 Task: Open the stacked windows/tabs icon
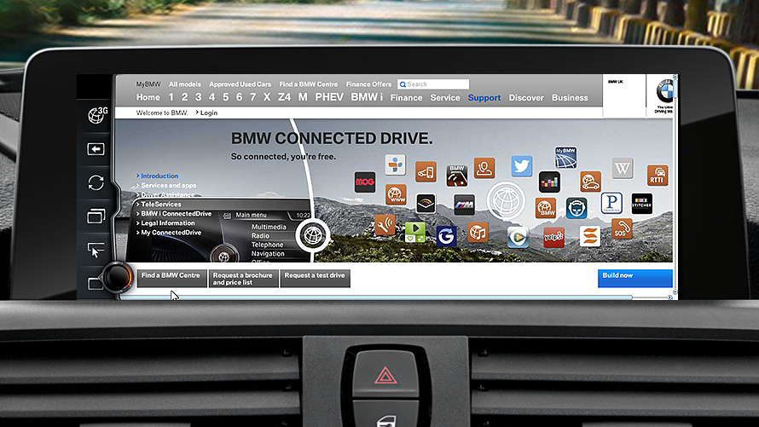[x=96, y=215]
